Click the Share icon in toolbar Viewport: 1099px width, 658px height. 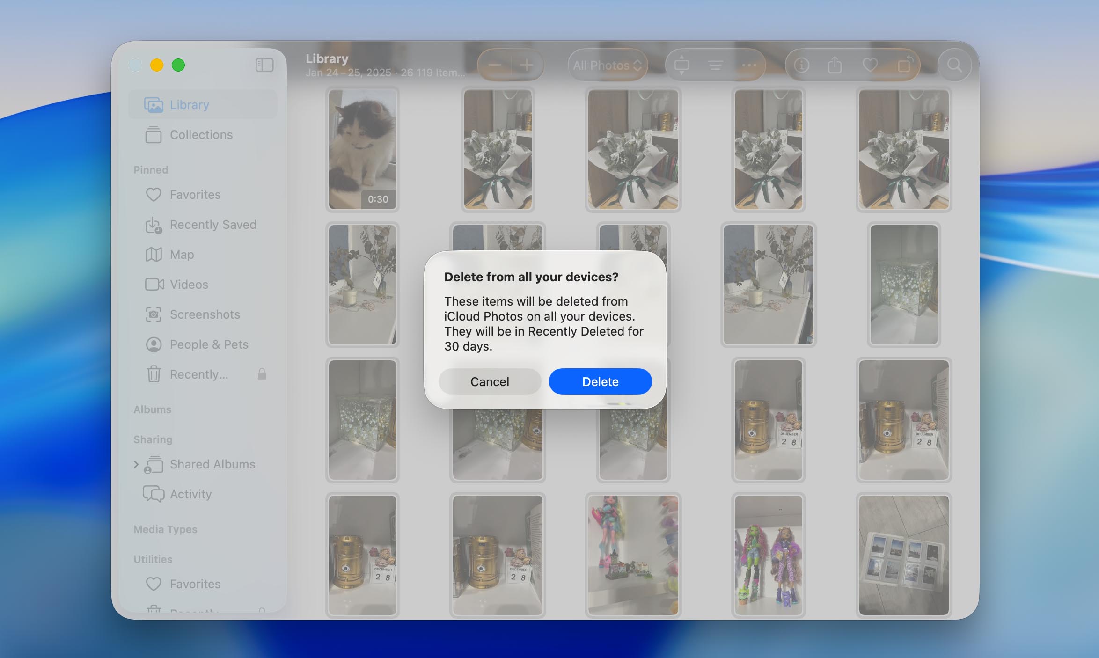[x=835, y=65]
